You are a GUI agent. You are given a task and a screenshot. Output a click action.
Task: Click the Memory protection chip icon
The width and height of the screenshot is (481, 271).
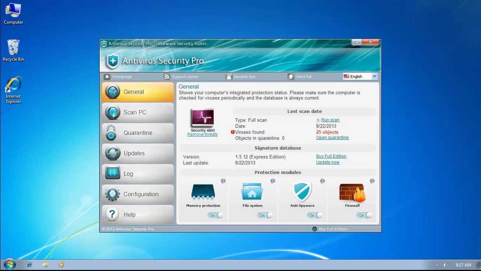click(203, 192)
